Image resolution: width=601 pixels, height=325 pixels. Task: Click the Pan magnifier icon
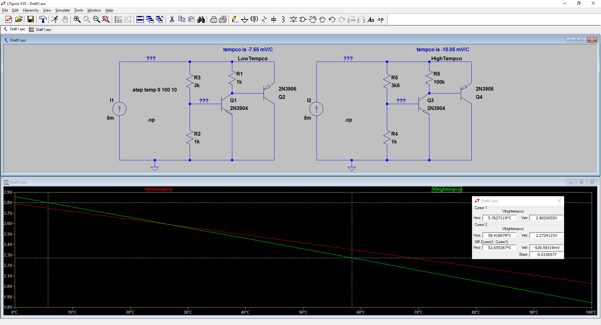87,19
